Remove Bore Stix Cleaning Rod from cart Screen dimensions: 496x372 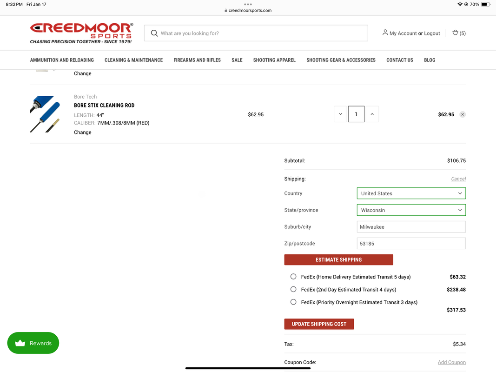pos(463,114)
